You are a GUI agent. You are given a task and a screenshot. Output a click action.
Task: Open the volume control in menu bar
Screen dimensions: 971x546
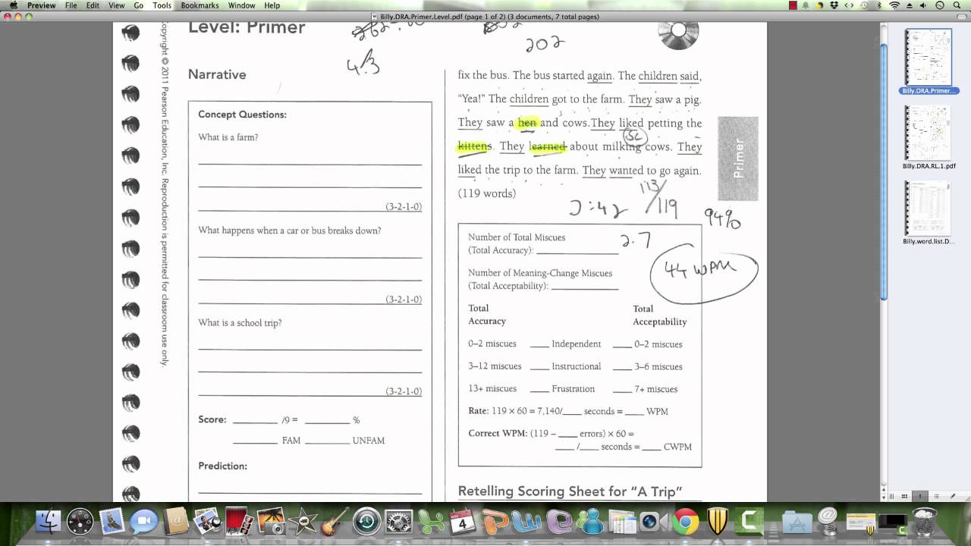pos(923,5)
